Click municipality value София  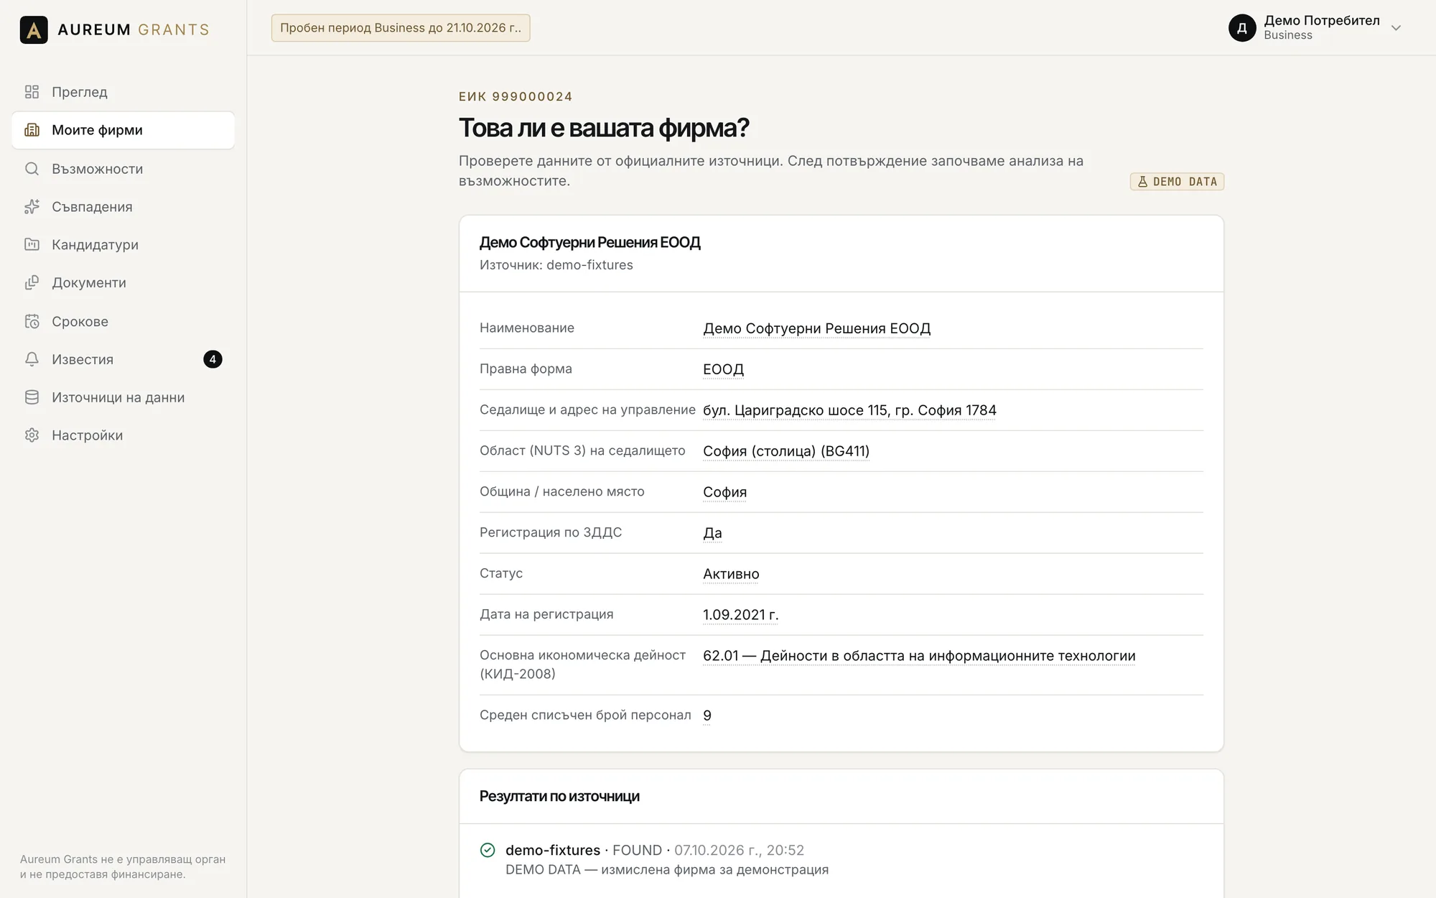click(x=724, y=492)
